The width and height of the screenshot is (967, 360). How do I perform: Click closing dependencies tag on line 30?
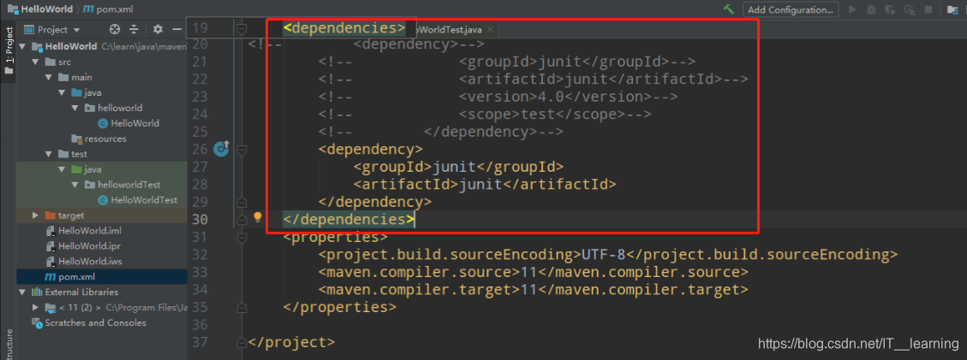click(349, 219)
